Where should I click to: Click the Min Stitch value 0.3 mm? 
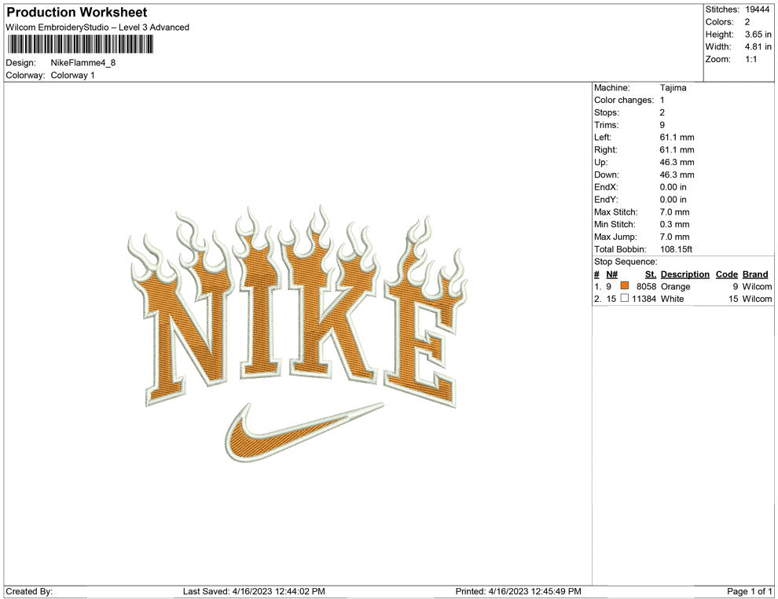tap(675, 224)
